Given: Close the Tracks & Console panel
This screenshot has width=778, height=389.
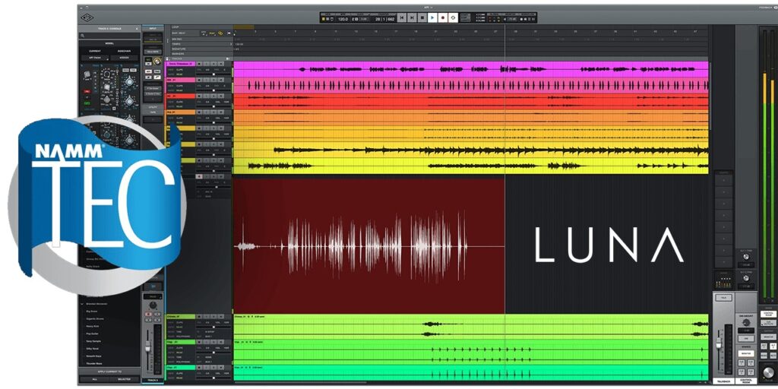Looking at the screenshot, I should 137,29.
